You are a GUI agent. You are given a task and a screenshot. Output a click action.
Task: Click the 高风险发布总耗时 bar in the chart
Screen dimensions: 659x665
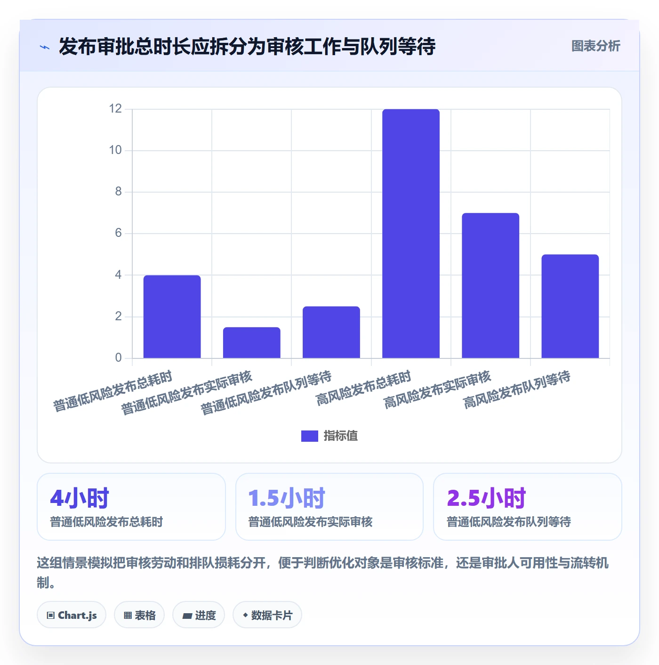[x=411, y=234]
